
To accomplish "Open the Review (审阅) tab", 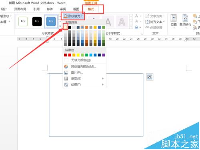I will [63, 9].
